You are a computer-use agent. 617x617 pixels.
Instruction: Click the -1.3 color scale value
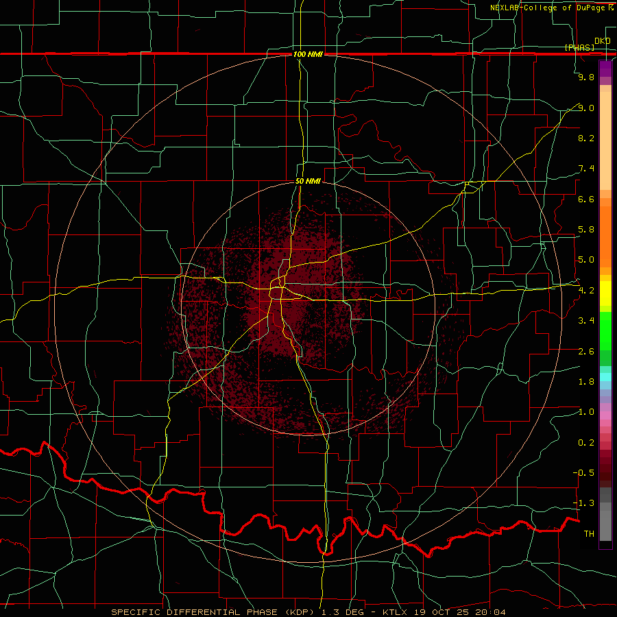(583, 503)
